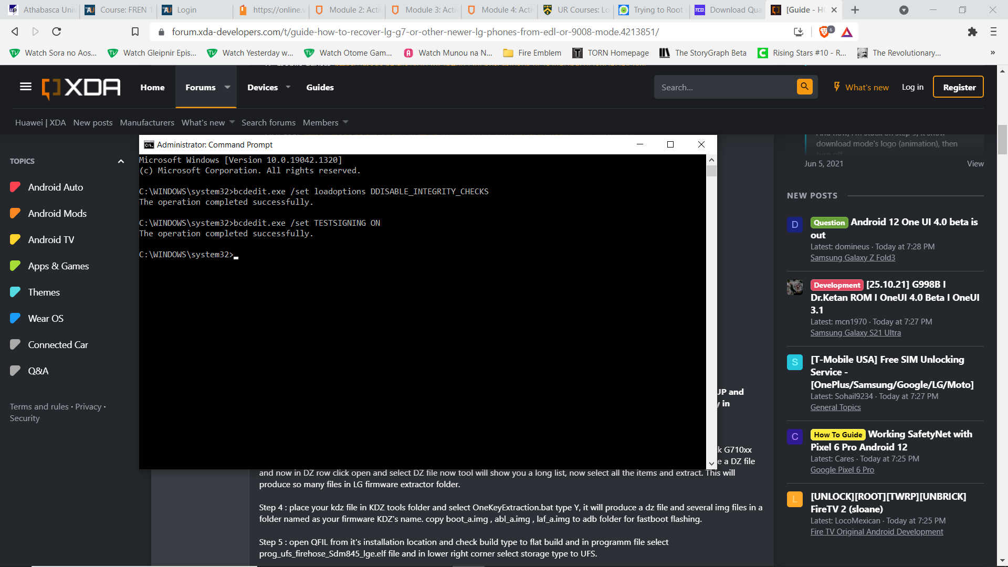Open the Samsung Galaxy S21 Ultra link
Screen dimensions: 1008x567
coord(855,333)
